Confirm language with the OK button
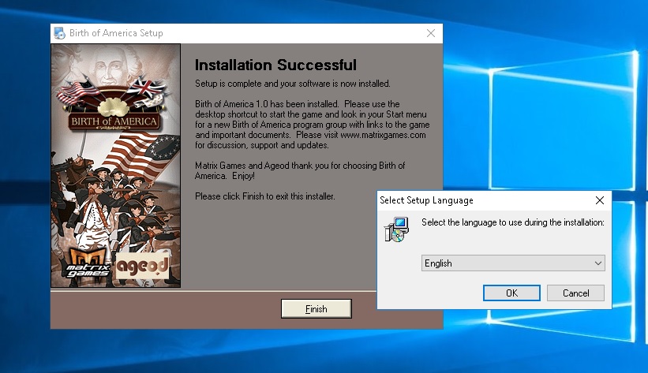648x373 pixels. pyautogui.click(x=511, y=293)
